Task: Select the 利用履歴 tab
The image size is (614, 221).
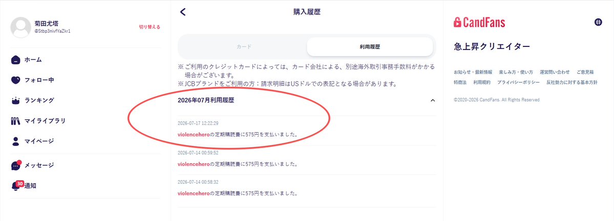Action: [370, 47]
